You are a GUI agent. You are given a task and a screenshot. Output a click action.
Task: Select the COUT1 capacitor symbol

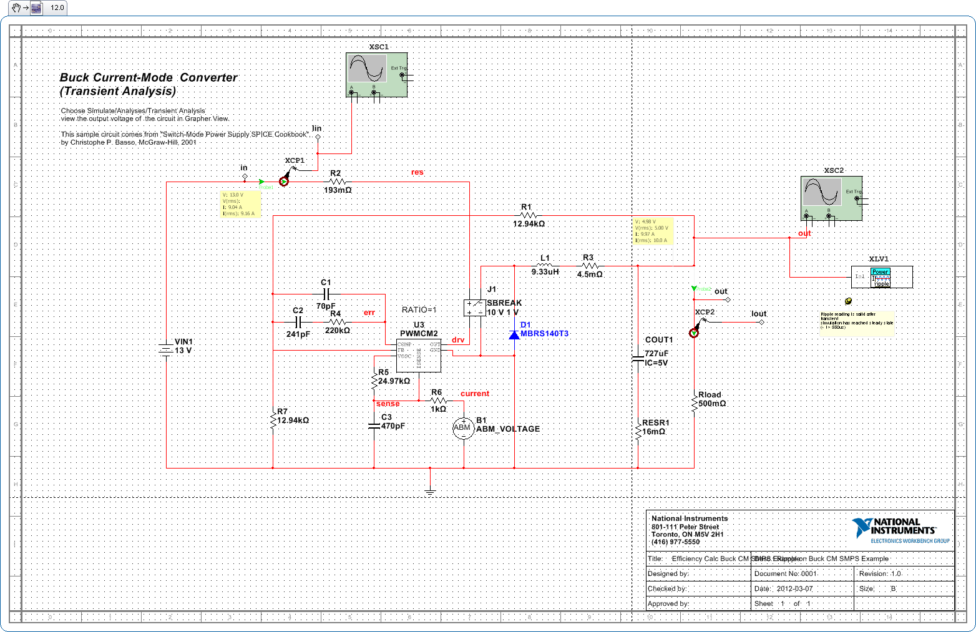(x=638, y=359)
